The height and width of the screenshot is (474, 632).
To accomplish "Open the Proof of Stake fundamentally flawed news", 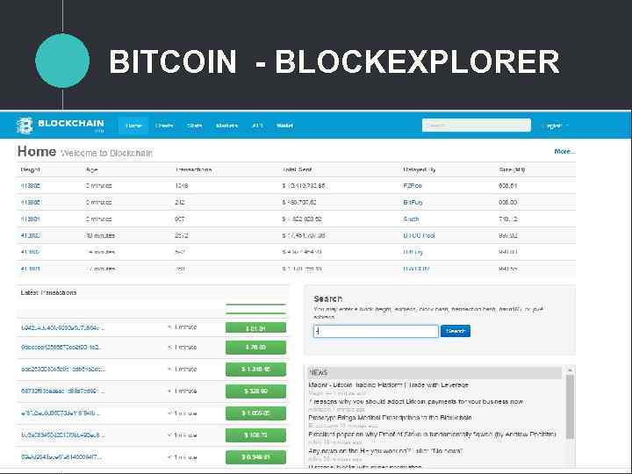I will coord(432,434).
